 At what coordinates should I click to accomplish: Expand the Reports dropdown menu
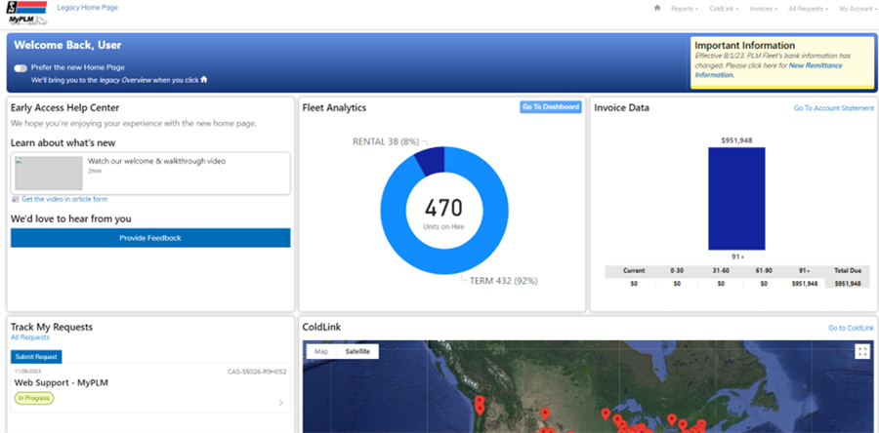pos(684,9)
